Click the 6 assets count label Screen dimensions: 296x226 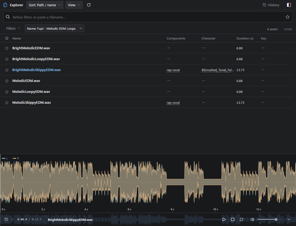click(273, 29)
